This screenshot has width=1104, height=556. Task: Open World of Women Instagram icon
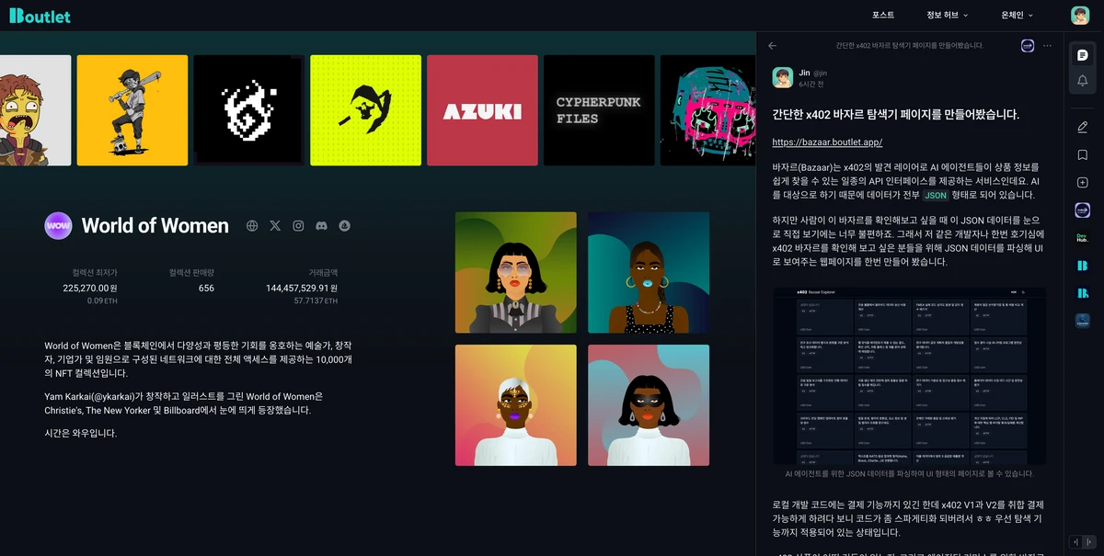click(298, 225)
